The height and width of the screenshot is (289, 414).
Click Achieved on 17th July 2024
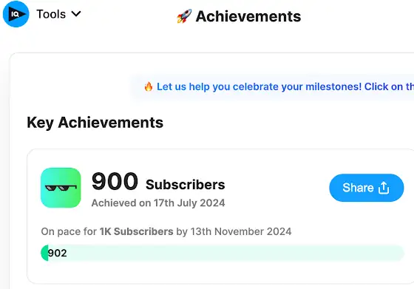coord(158,203)
